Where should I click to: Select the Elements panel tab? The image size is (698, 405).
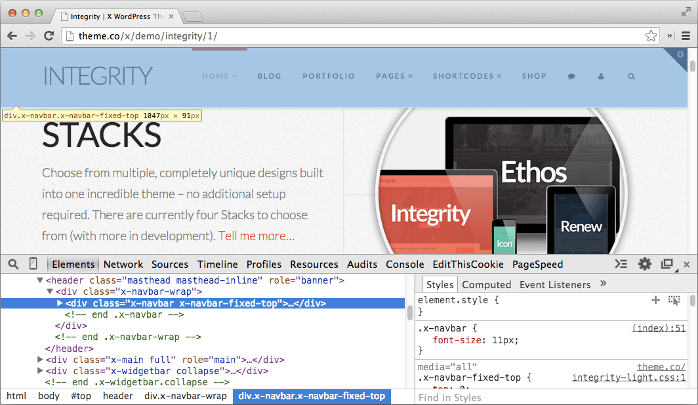click(x=73, y=265)
